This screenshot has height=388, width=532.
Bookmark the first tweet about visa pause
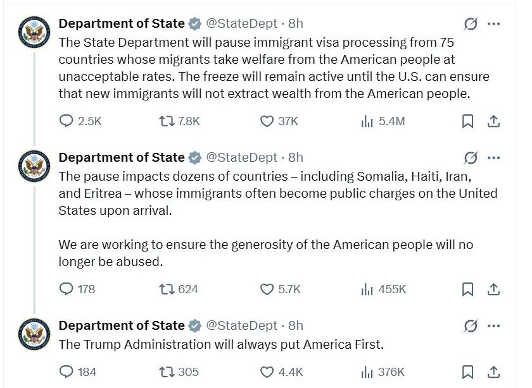pos(467,121)
